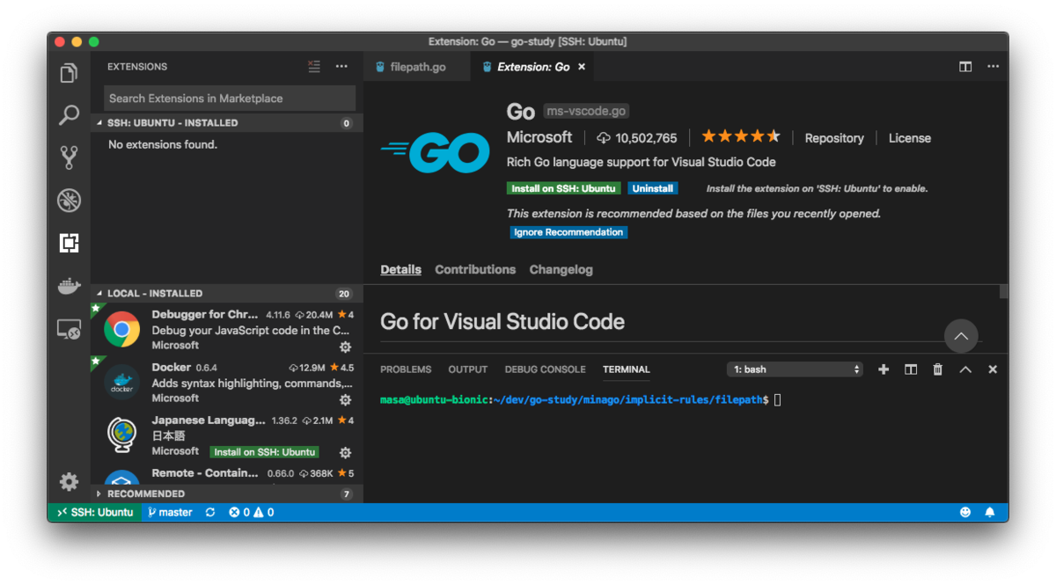Click the extension details scrollbar

pos(1004,291)
